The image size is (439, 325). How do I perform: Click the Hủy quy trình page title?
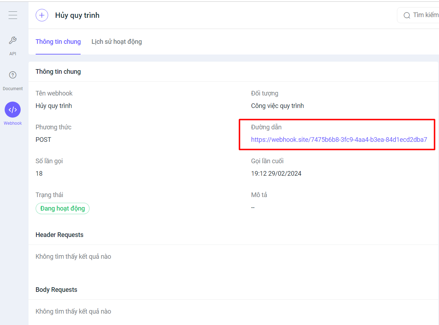77,15
